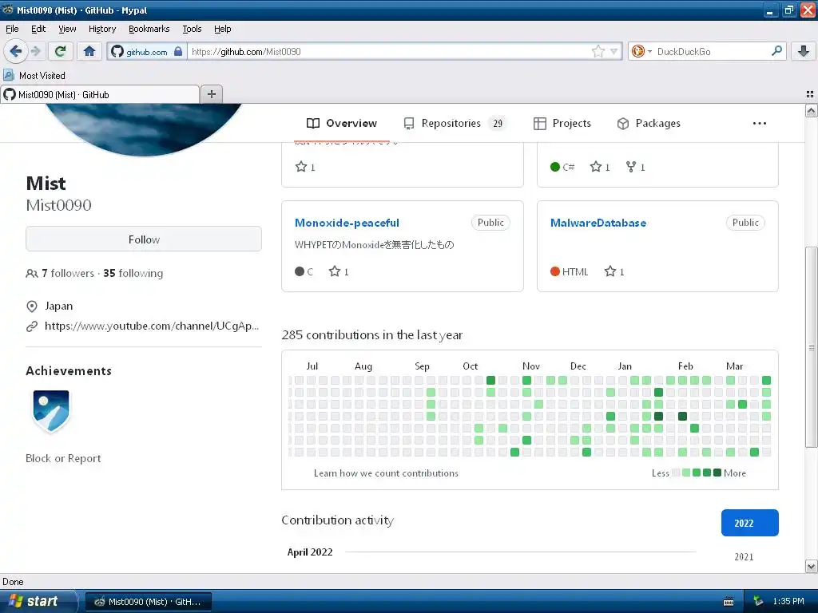Click the DuckDuckGo search engine icon
The width and height of the screenshot is (818, 613).
tap(637, 51)
